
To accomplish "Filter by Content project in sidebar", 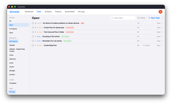I will pyautogui.click(x=12, y=74).
